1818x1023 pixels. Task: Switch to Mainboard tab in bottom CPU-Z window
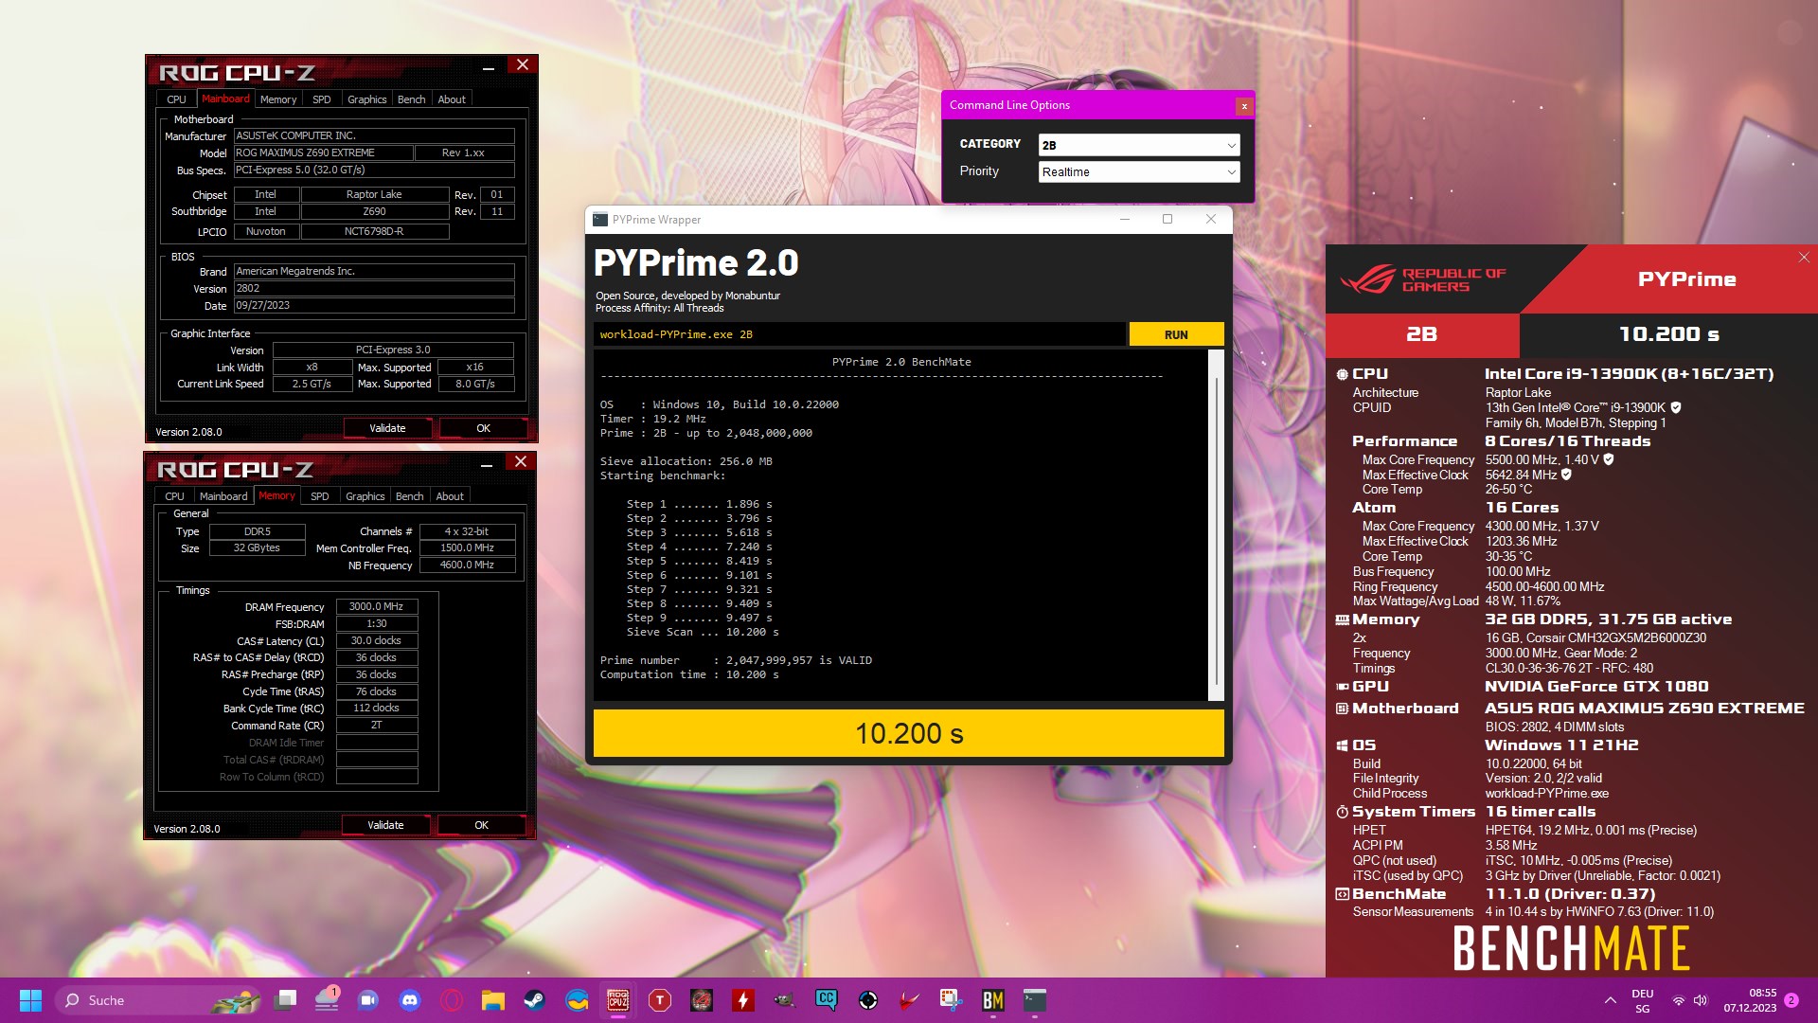(x=223, y=496)
